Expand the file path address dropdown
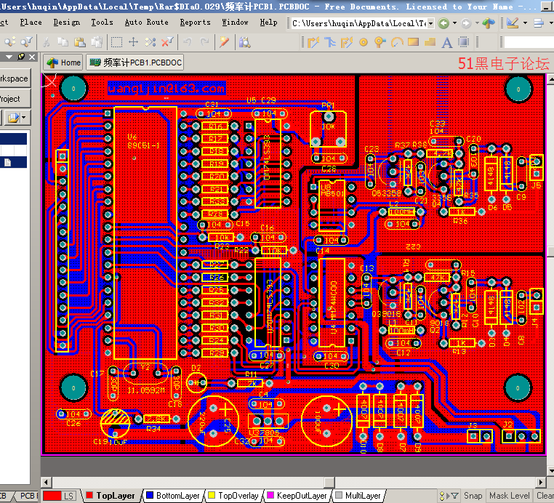The height and width of the screenshot is (503, 554). coord(430,24)
